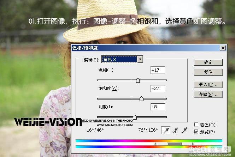Click the 76°\106° range readout
The image size is (235, 157).
pyautogui.click(x=148, y=130)
